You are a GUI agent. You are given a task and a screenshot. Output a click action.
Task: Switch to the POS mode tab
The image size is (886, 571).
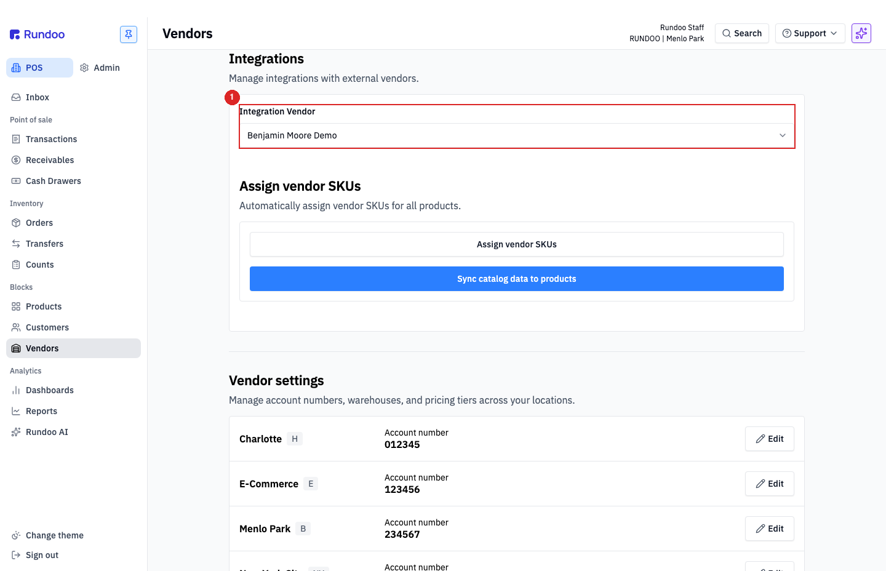[39, 68]
